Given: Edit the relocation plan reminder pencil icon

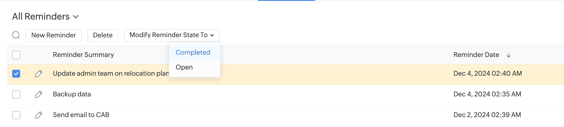Looking at the screenshot, I should [39, 74].
